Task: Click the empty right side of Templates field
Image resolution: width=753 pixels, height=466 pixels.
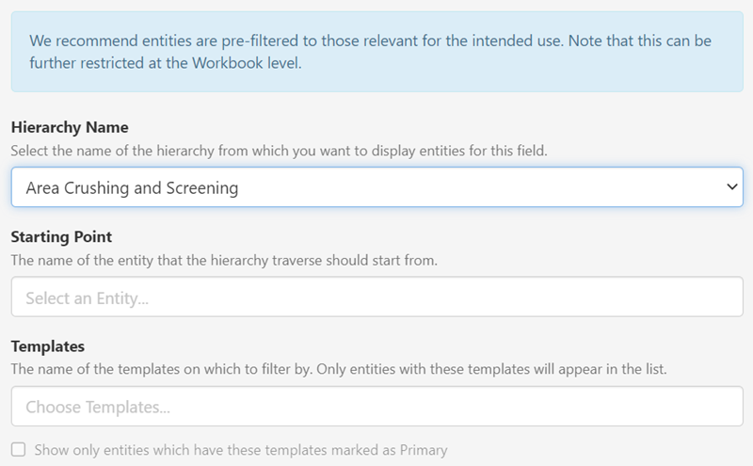Action: pyautogui.click(x=612, y=407)
